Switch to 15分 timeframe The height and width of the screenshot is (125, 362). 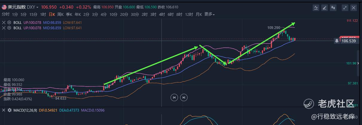pyautogui.click(x=33, y=14)
